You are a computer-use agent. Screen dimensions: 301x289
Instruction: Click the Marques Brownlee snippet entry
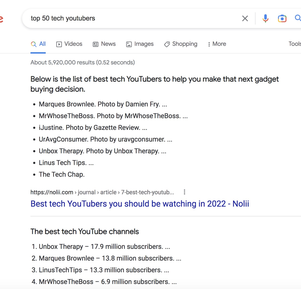point(103,104)
